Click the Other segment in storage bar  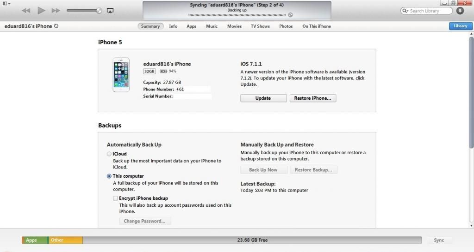pyautogui.click(x=66, y=240)
